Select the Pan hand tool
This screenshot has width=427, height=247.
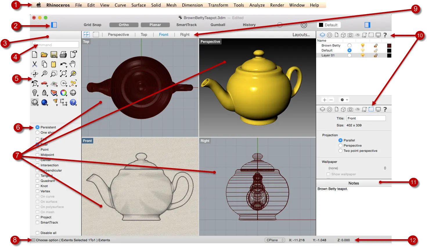(73, 64)
